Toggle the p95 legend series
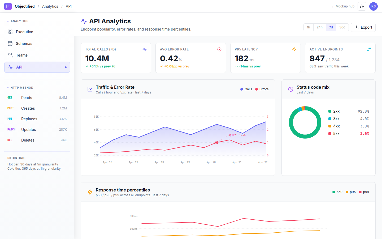The width and height of the screenshot is (382, 239). [351, 192]
